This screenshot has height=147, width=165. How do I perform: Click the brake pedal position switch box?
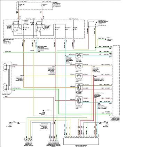(93, 24)
